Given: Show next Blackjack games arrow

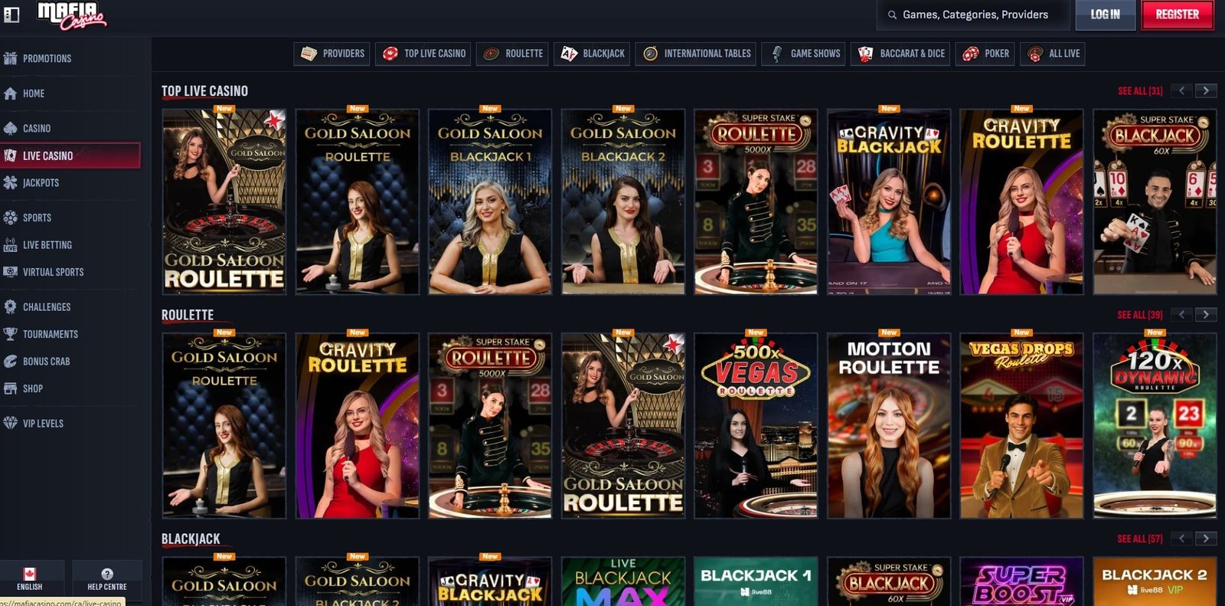Looking at the screenshot, I should coord(1206,539).
